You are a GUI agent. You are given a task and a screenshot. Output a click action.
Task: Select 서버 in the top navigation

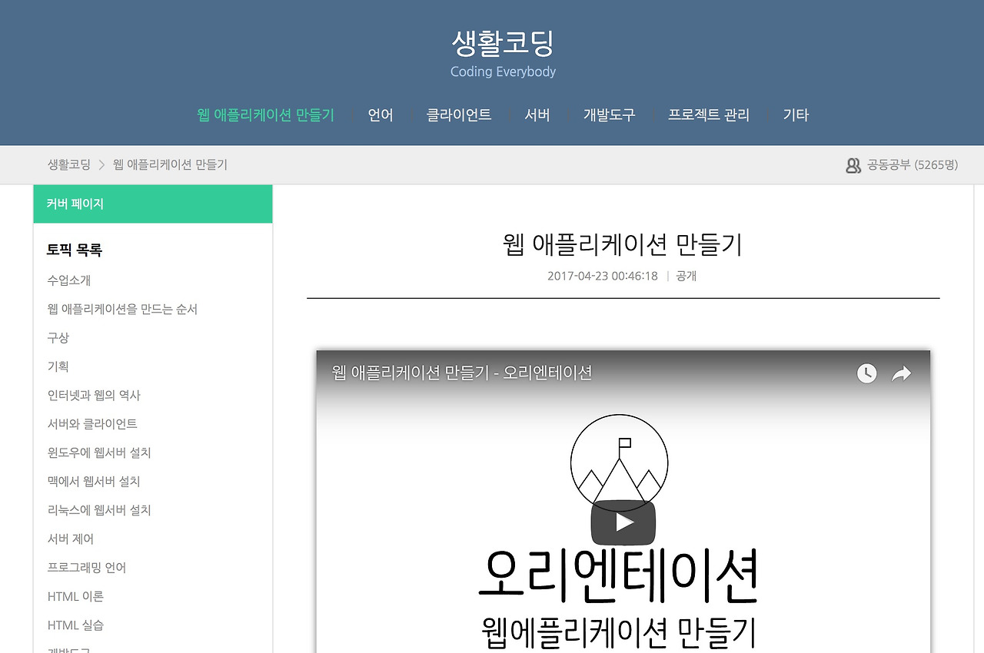[x=537, y=114]
